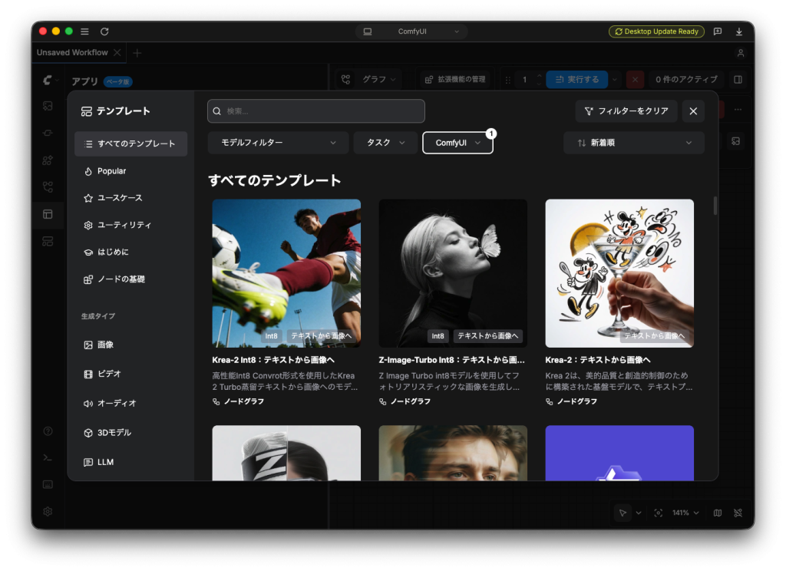
Task: Select Popular category
Action: point(130,171)
